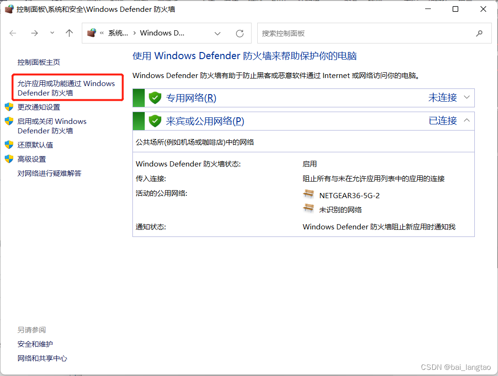Open 还原默认值 link
This screenshot has width=498, height=376.
[x=35, y=145]
